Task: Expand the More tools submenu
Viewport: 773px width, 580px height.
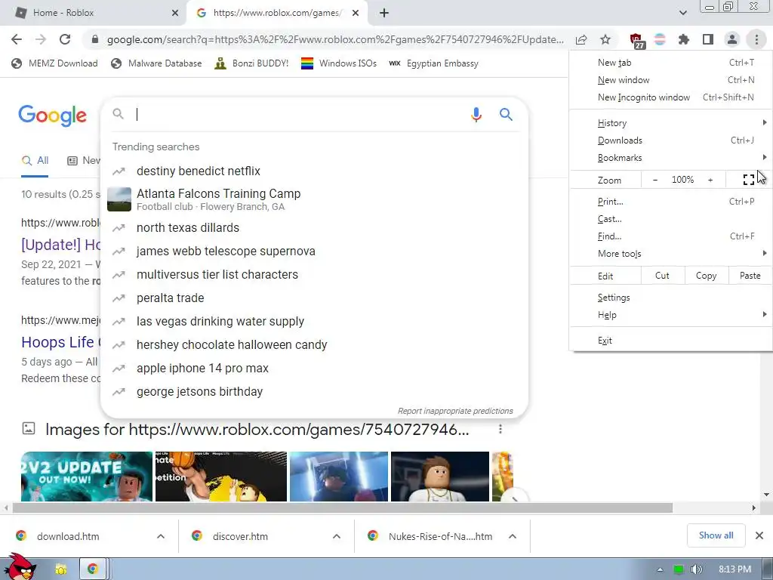Action: 670,254
